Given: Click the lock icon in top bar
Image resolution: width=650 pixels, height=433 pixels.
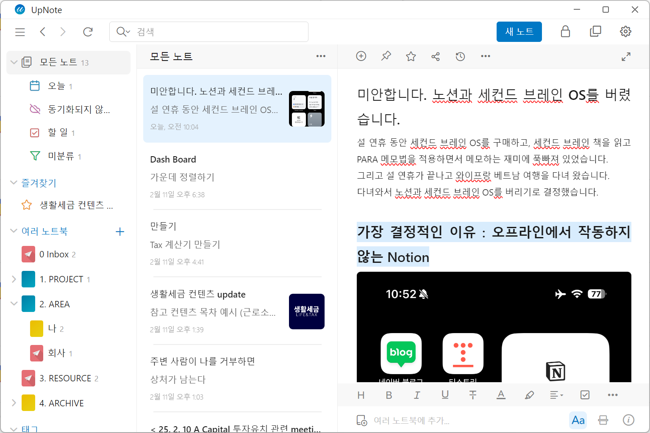Looking at the screenshot, I should 565,31.
